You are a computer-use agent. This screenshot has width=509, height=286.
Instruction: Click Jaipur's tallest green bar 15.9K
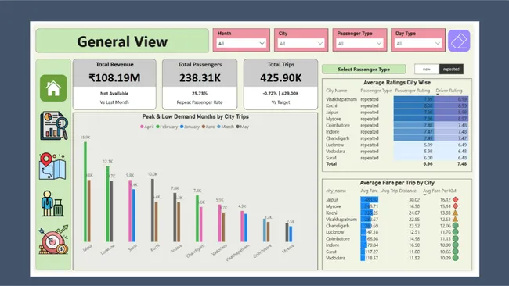tap(85, 191)
